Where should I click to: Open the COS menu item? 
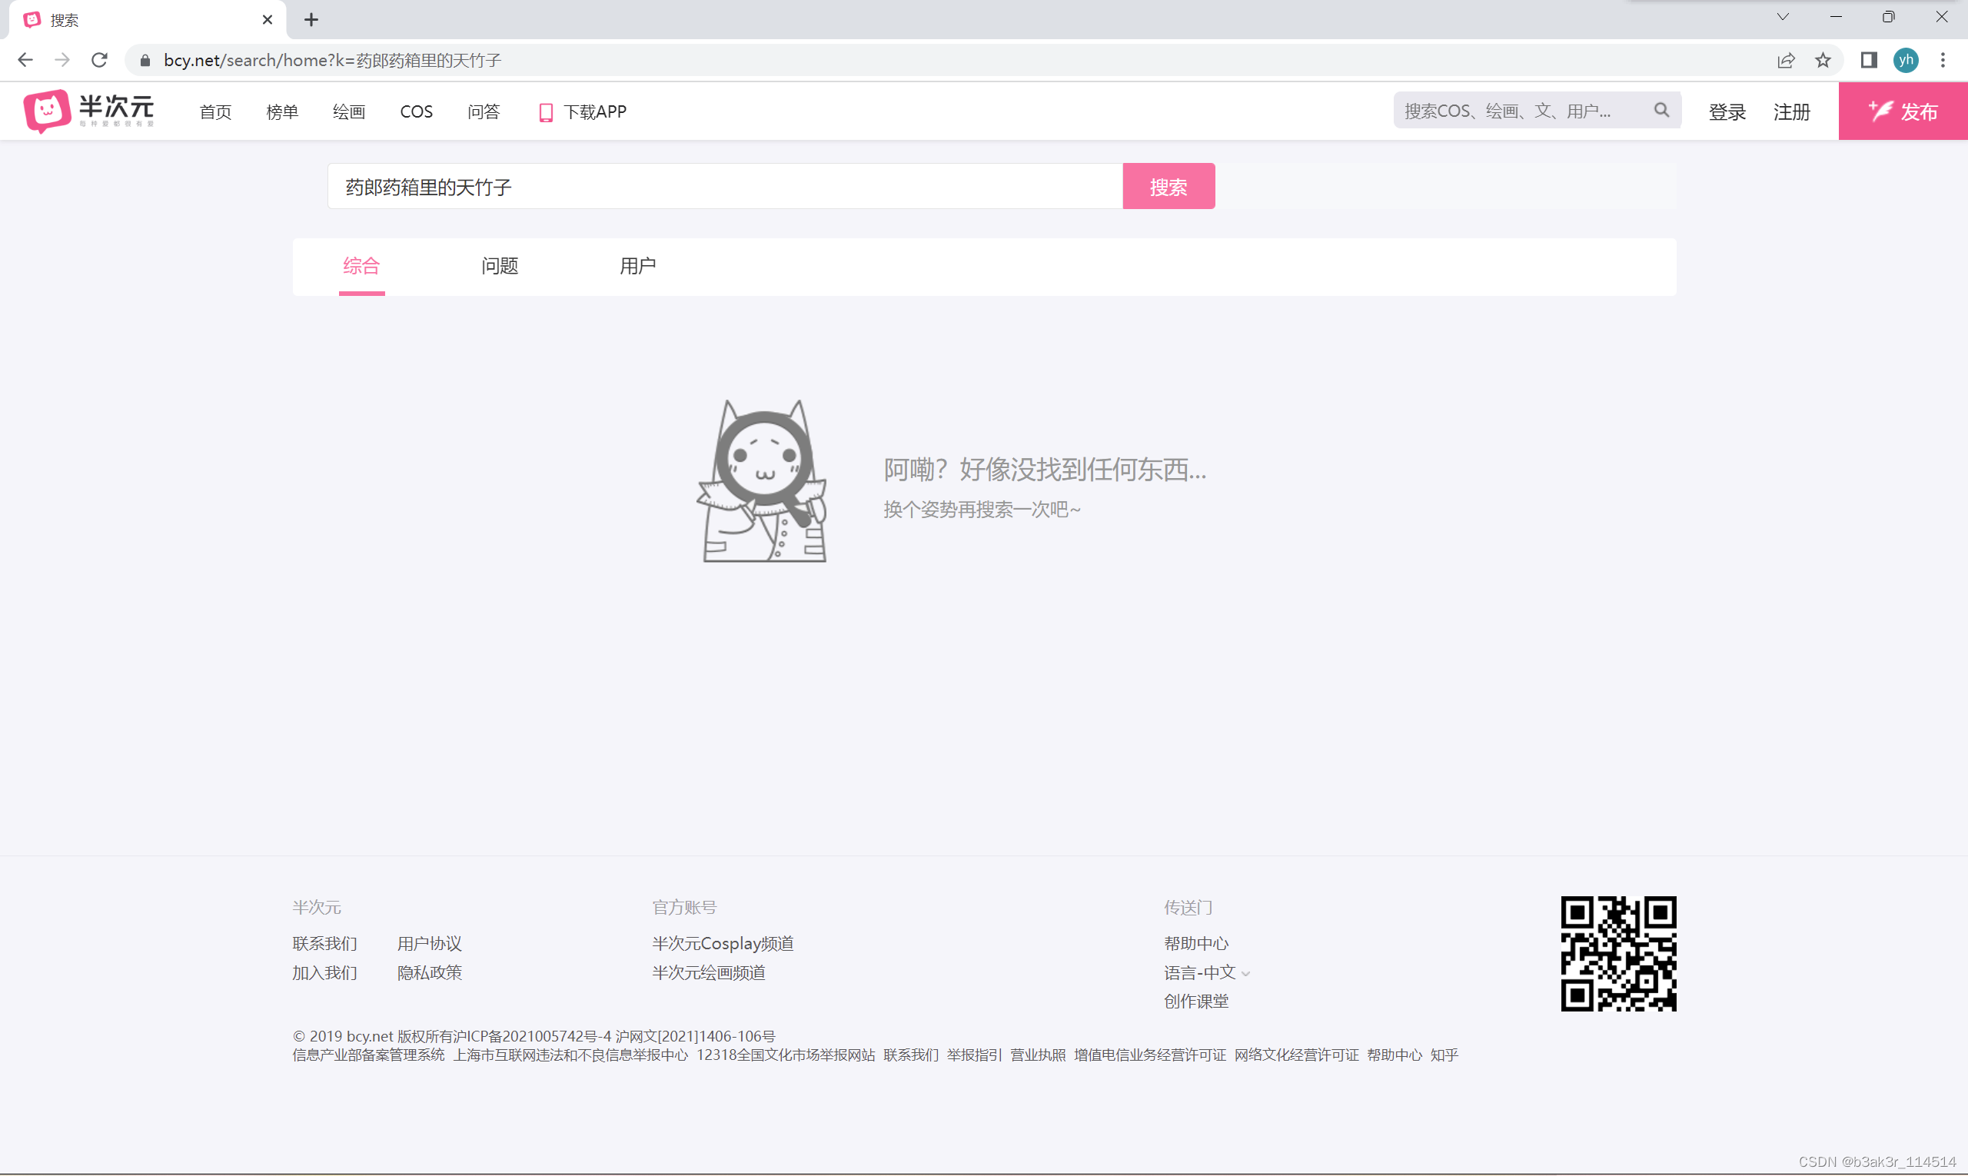point(416,111)
